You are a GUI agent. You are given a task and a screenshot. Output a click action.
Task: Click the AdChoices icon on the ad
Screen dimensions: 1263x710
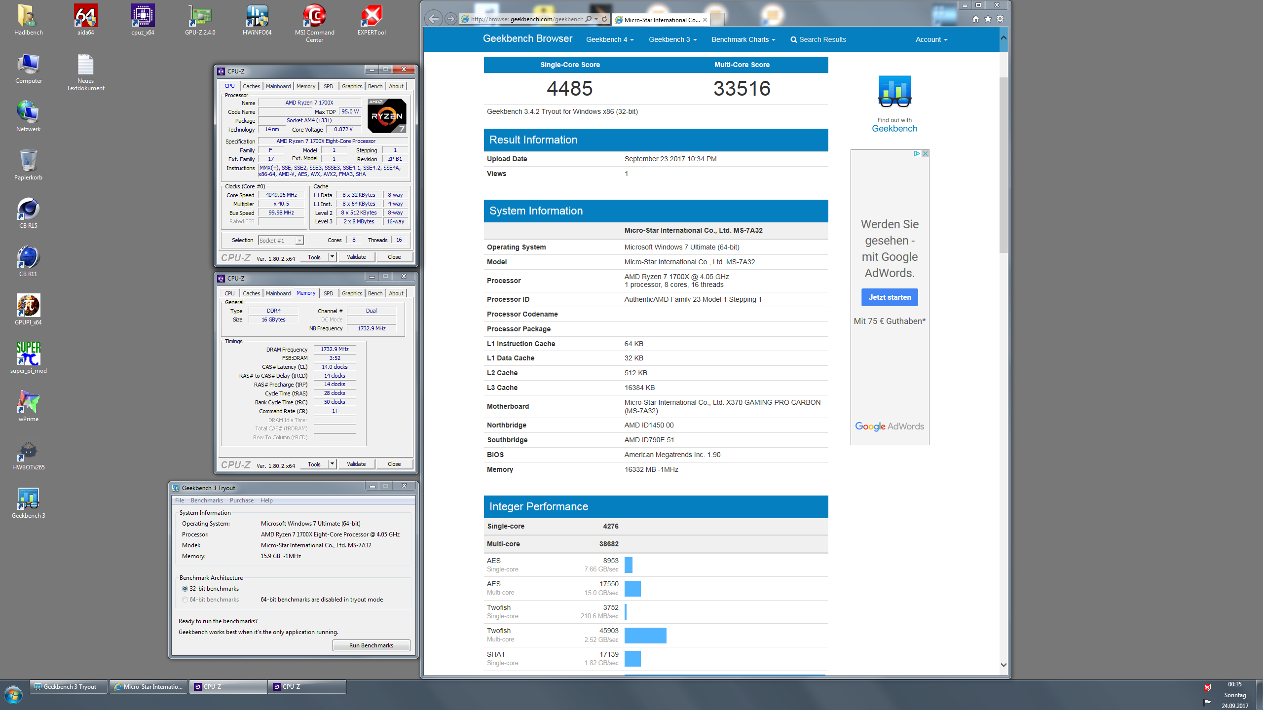(917, 153)
